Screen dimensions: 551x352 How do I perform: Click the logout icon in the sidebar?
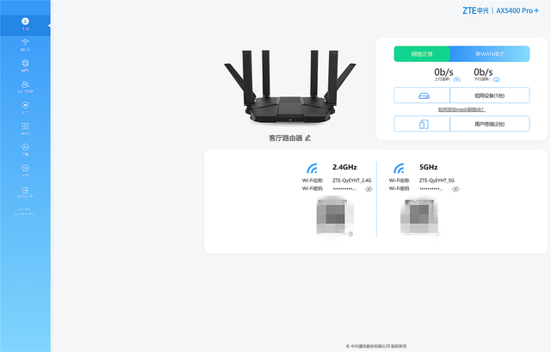pyautogui.click(x=25, y=193)
